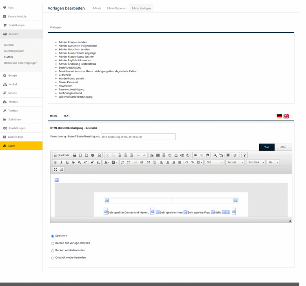Viewport: 306px width, 286px height.
Task: Click the editor resize handle corner
Action: point(290,221)
